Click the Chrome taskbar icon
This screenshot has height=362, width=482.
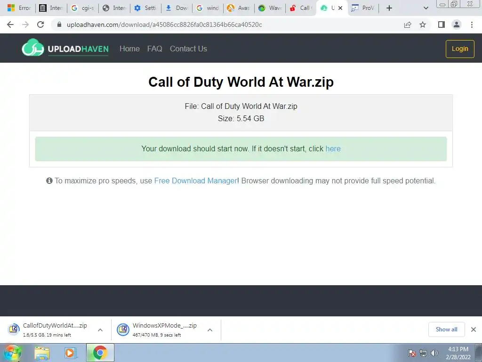[x=100, y=353]
